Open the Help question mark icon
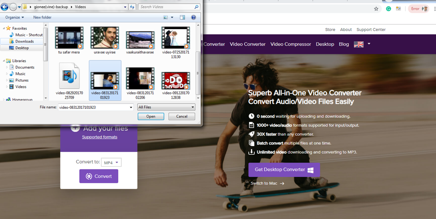 click(193, 17)
